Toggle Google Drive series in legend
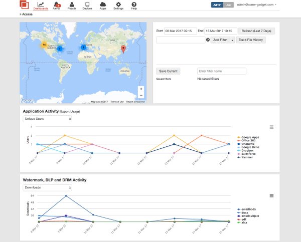Viewport: 301px width, 242px height. (x=248, y=147)
